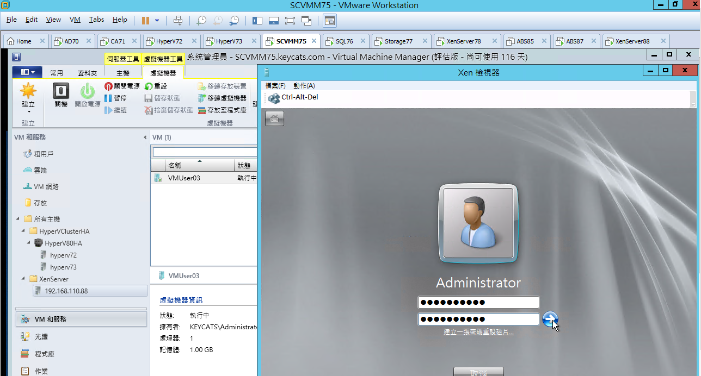Screen dimensions: 701x376
Task: Click VMware pause VM toolbar icon
Action: pos(145,20)
